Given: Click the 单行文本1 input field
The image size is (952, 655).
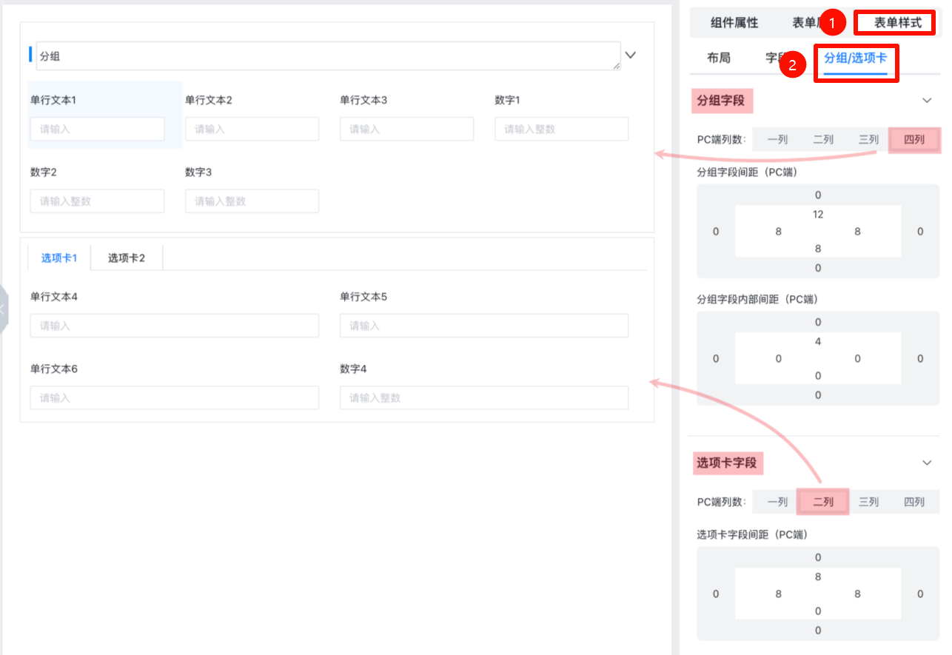Looking at the screenshot, I should [x=97, y=129].
